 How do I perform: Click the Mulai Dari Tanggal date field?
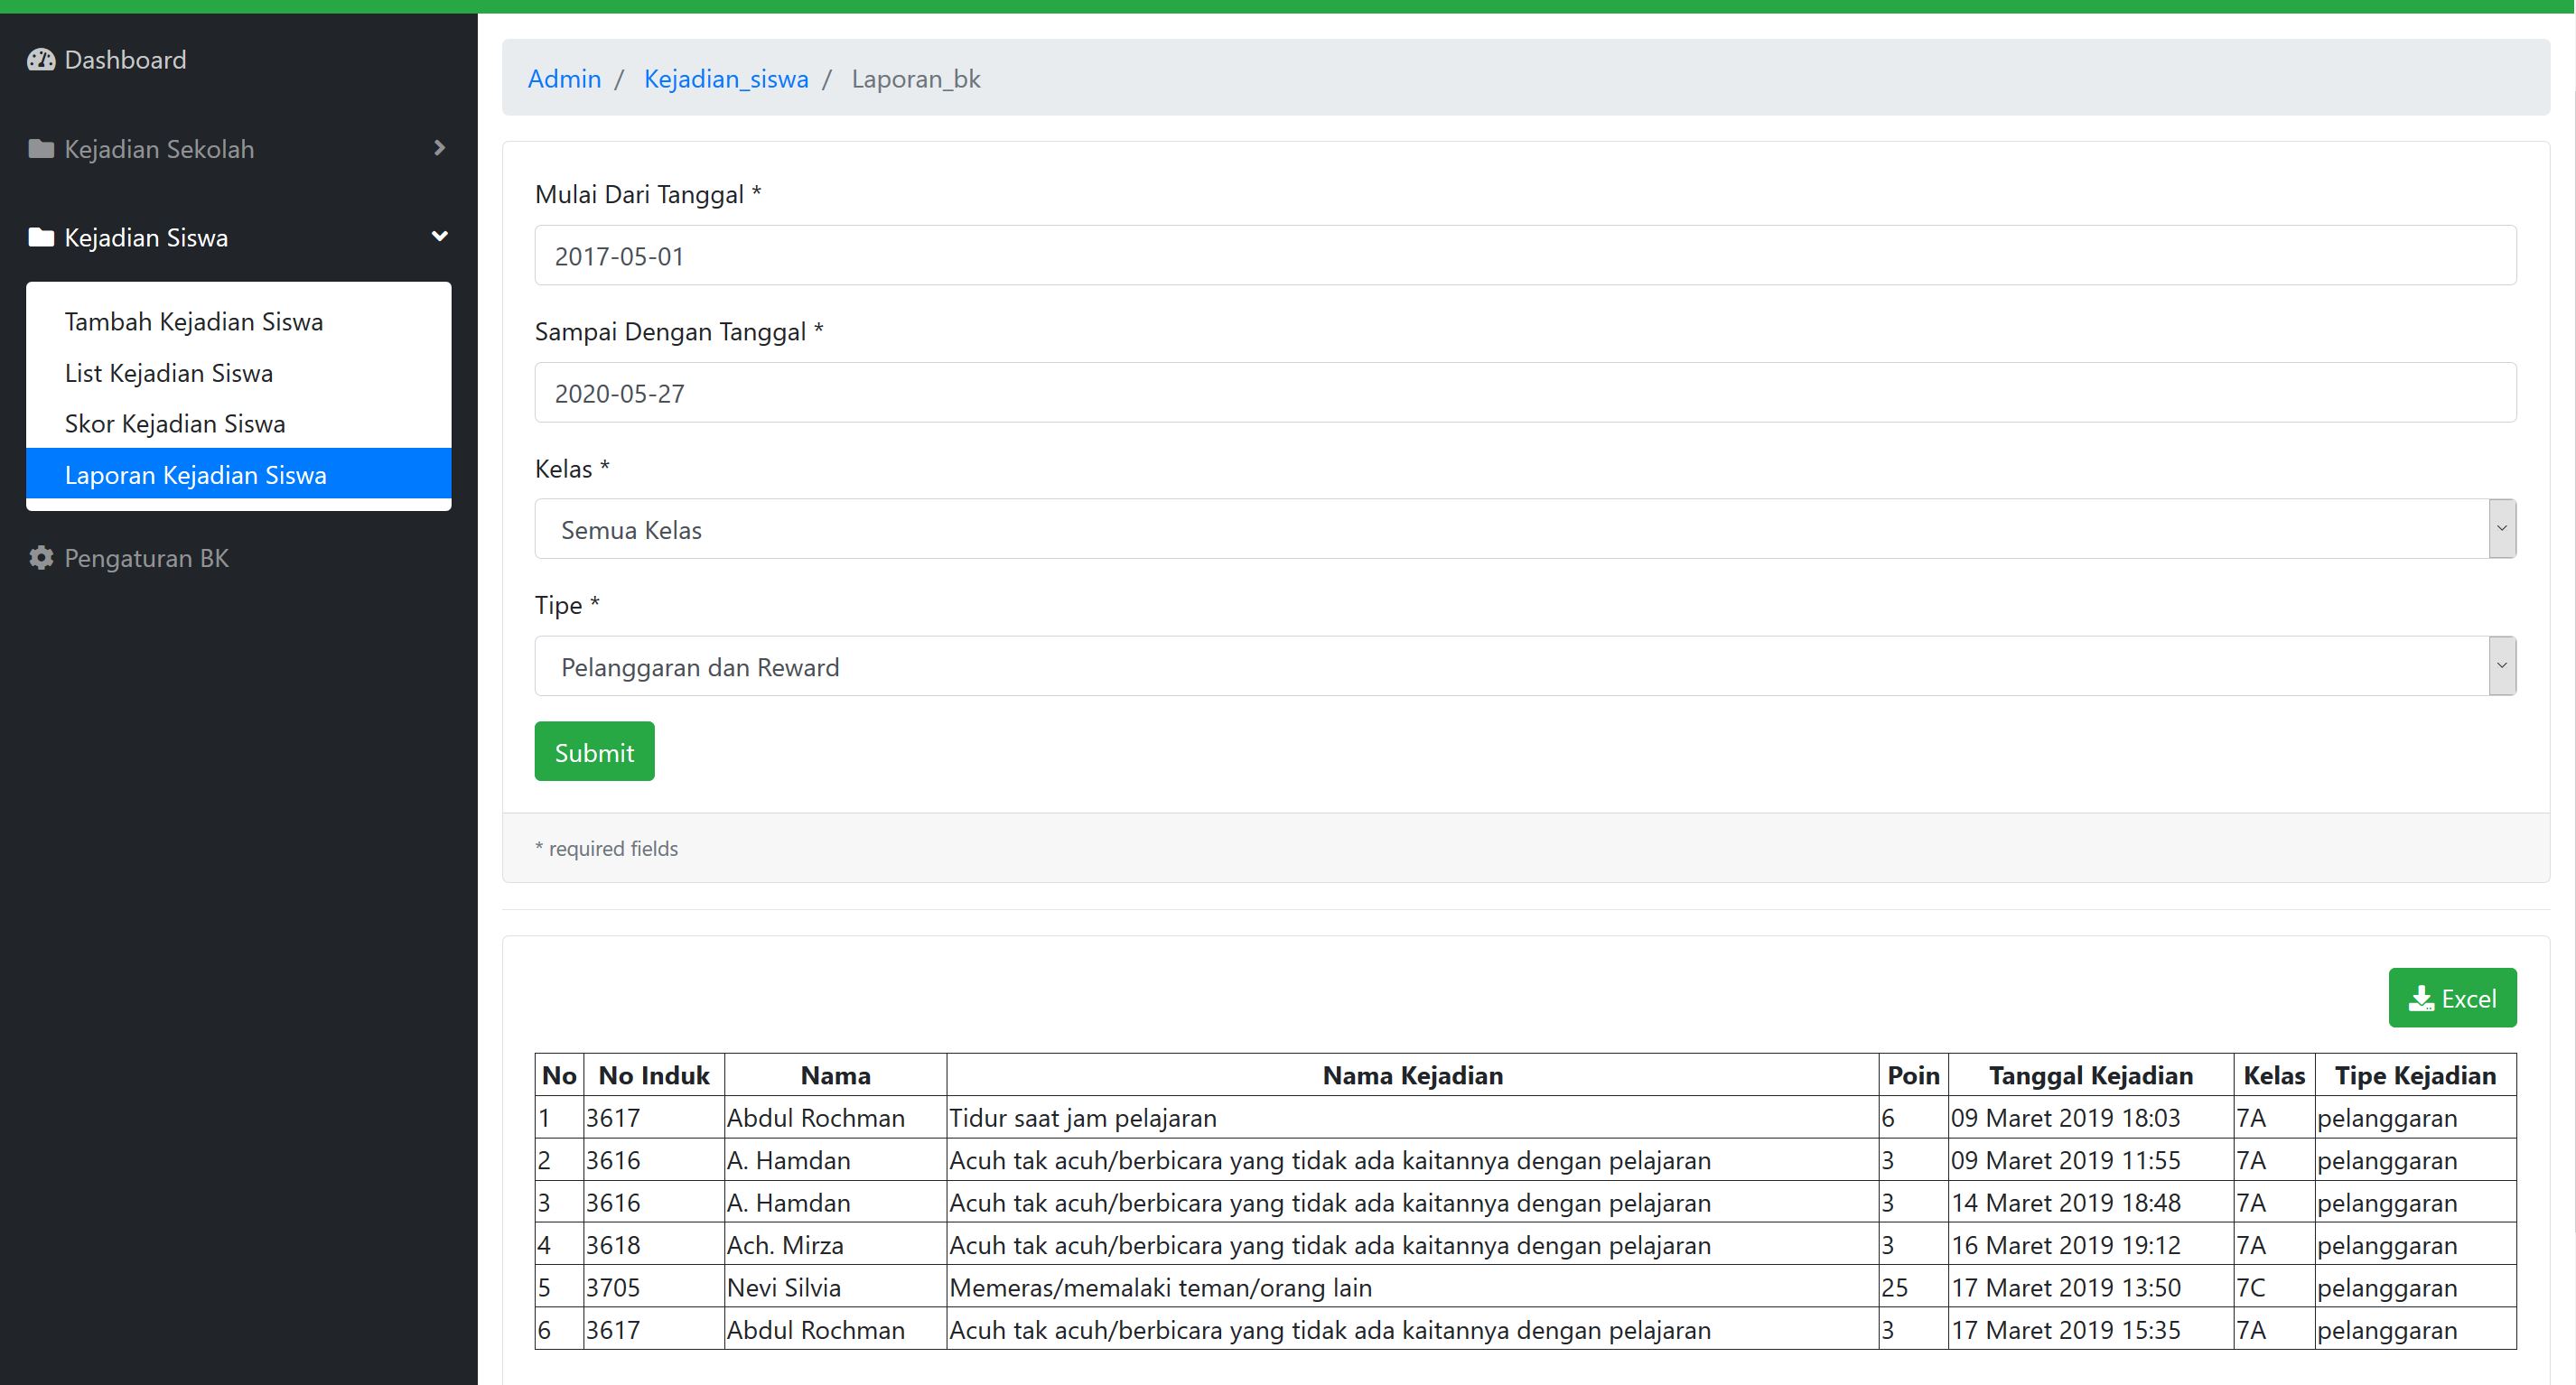1525,255
